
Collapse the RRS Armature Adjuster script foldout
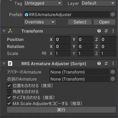(4, 64)
